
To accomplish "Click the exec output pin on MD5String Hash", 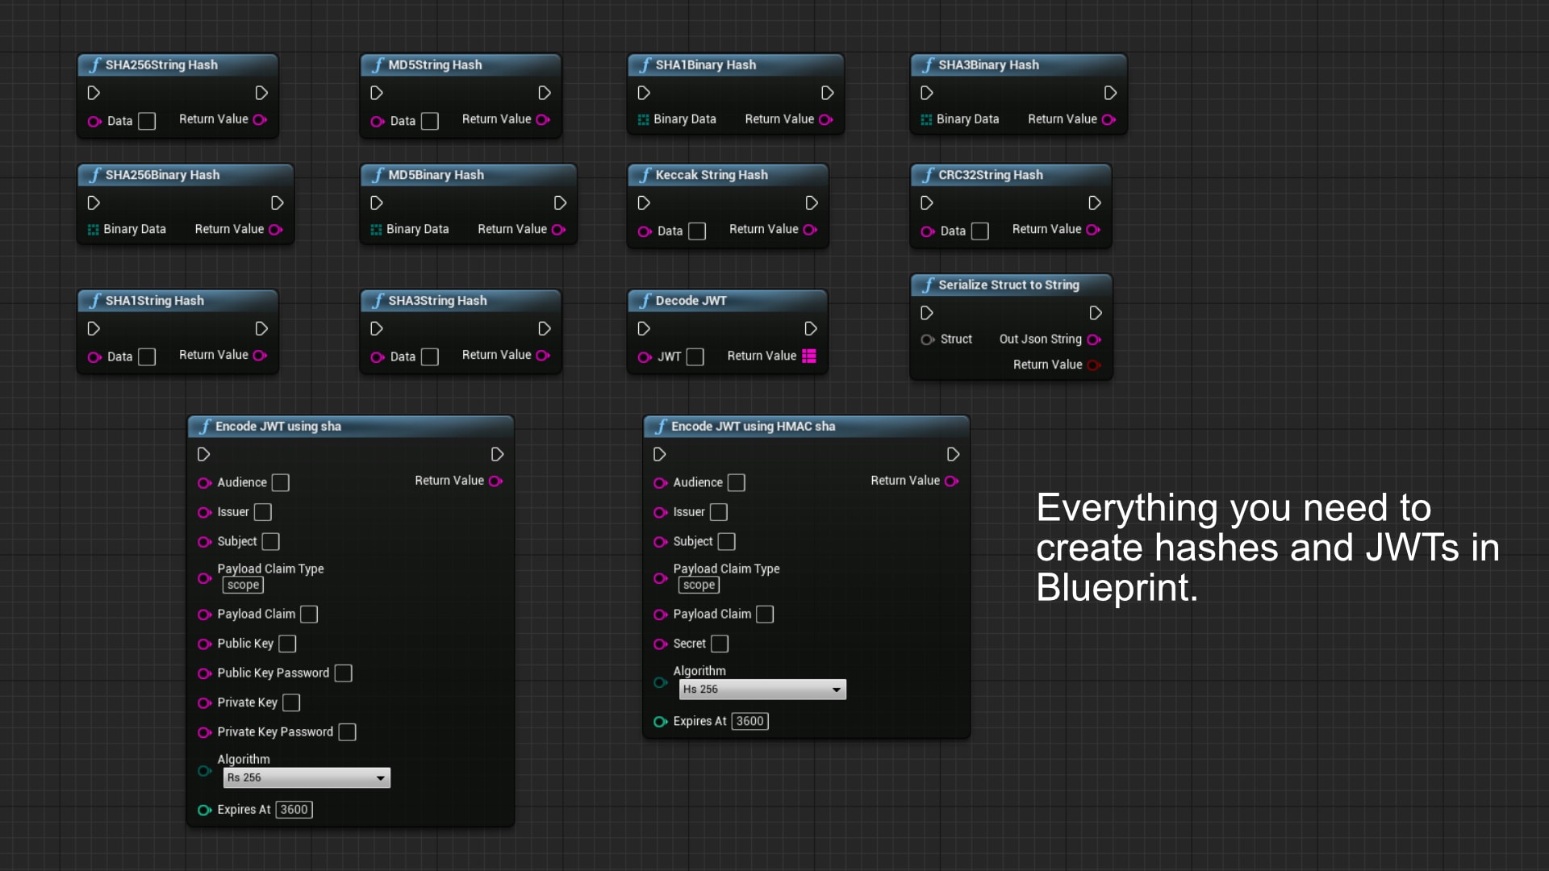I will 545,93.
